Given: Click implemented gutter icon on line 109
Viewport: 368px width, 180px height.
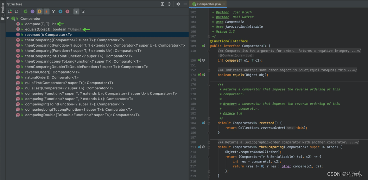Looking at the screenshot, I should coord(203,46).
